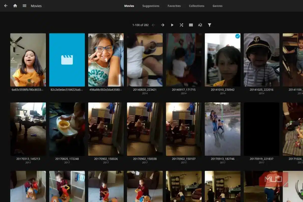This screenshot has height=202, width=303.
Task: Open the 498a88c002e3da43580 video thumbnail
Action: [x=106, y=60]
